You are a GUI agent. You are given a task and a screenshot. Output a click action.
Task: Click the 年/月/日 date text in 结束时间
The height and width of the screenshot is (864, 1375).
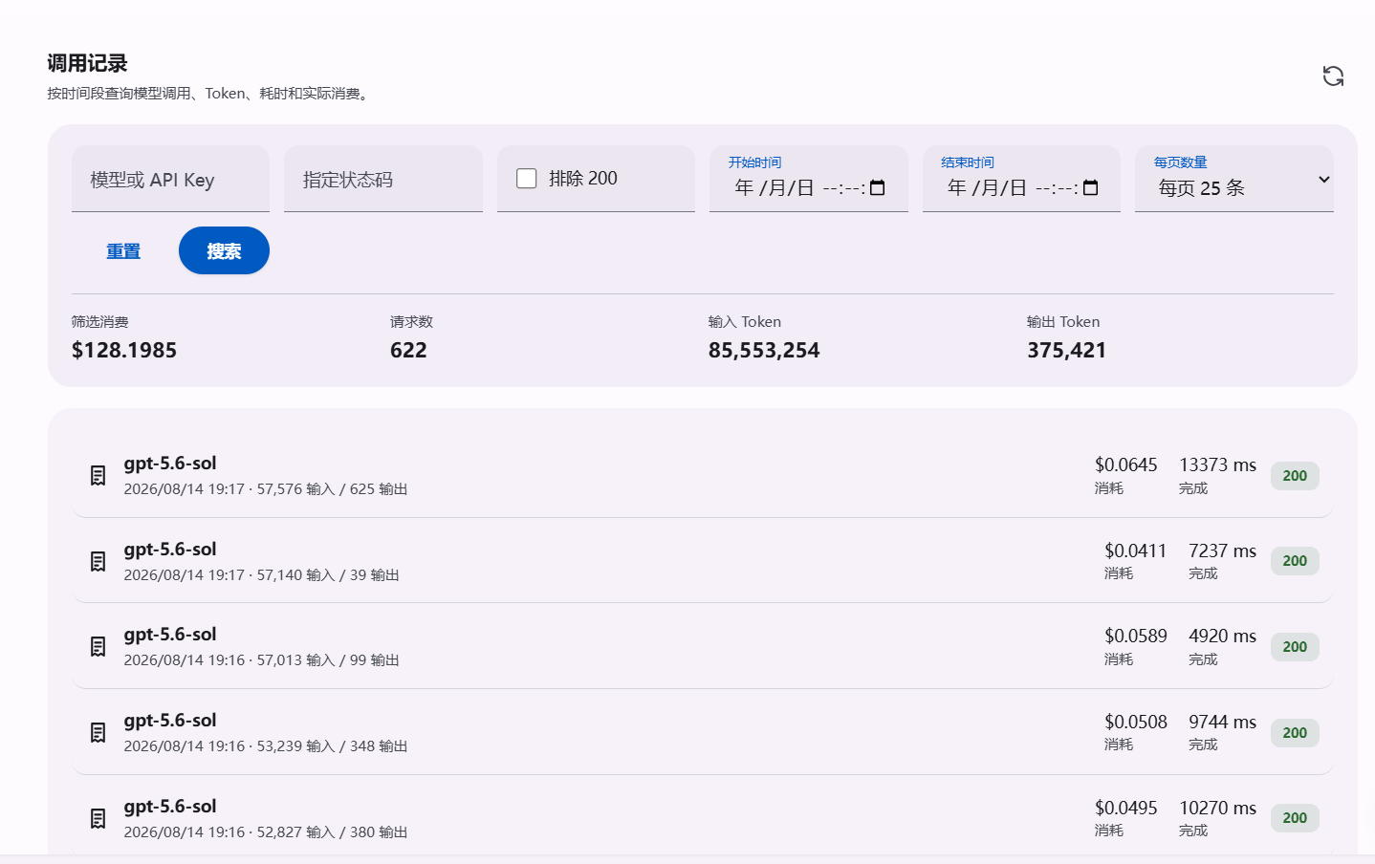987,188
